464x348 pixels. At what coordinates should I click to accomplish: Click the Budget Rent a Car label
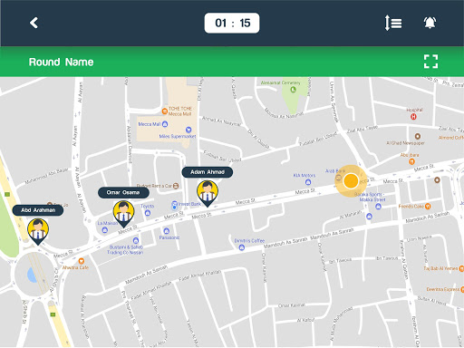154,186
